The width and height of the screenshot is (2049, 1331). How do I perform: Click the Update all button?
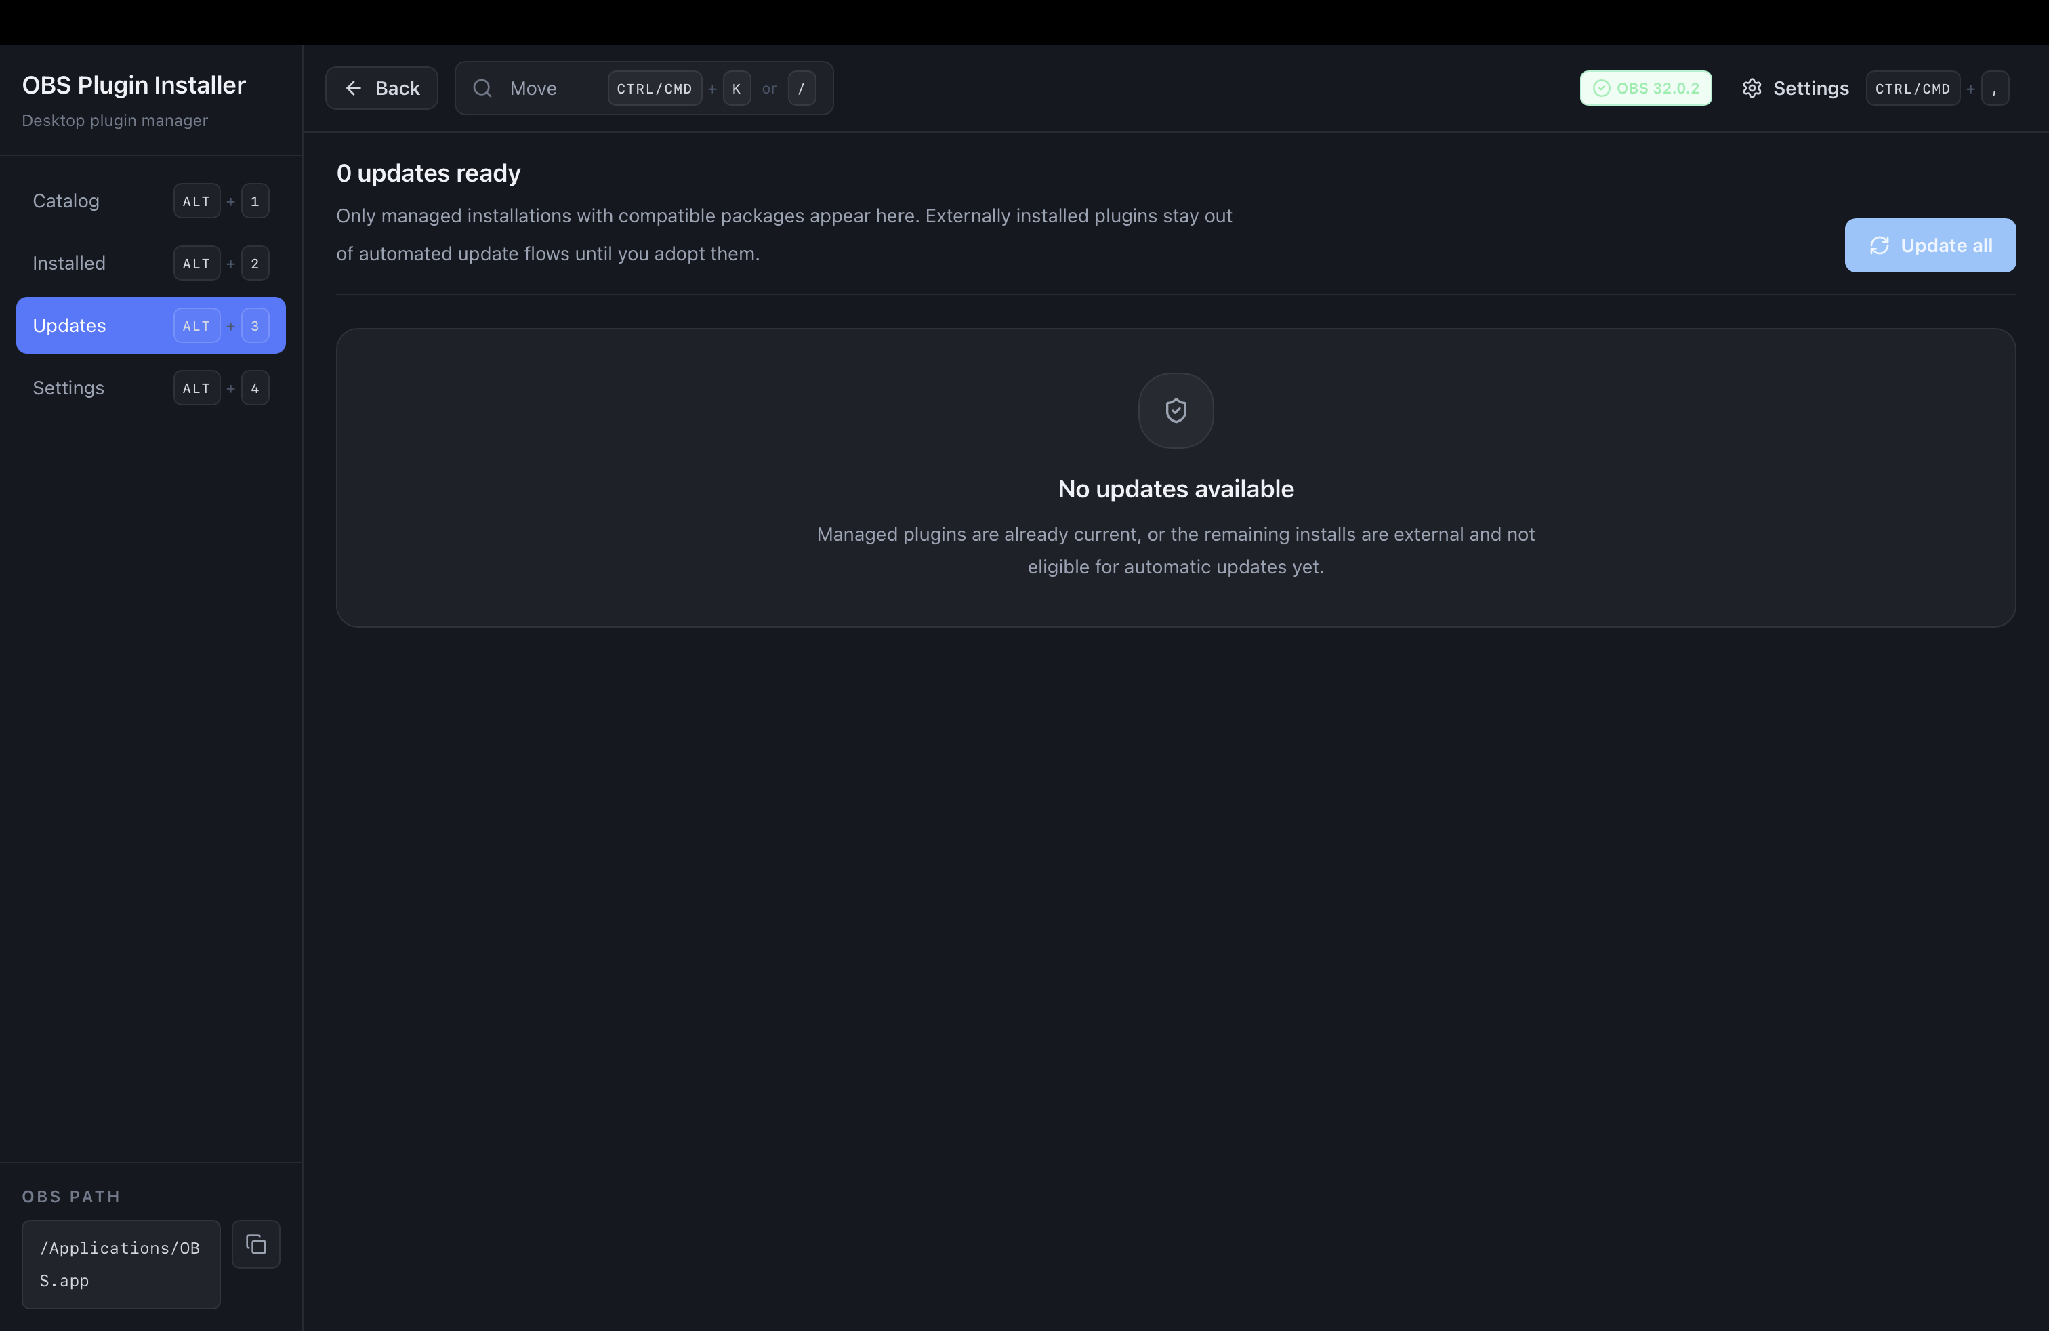pyautogui.click(x=1930, y=245)
